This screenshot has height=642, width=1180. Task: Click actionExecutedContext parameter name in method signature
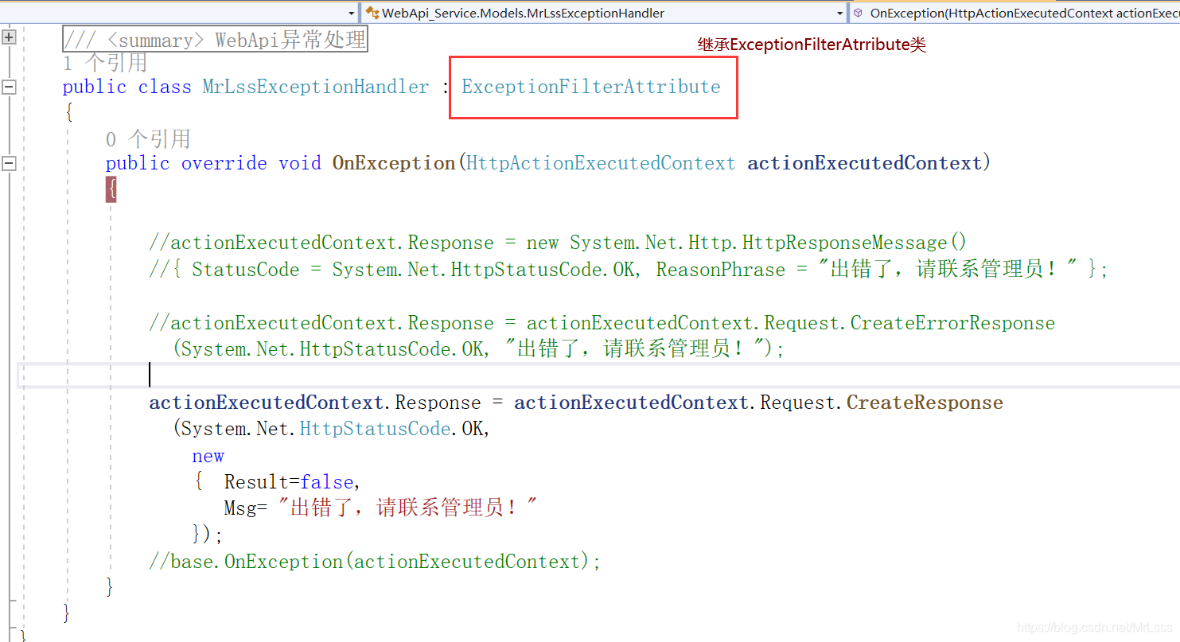865,163
